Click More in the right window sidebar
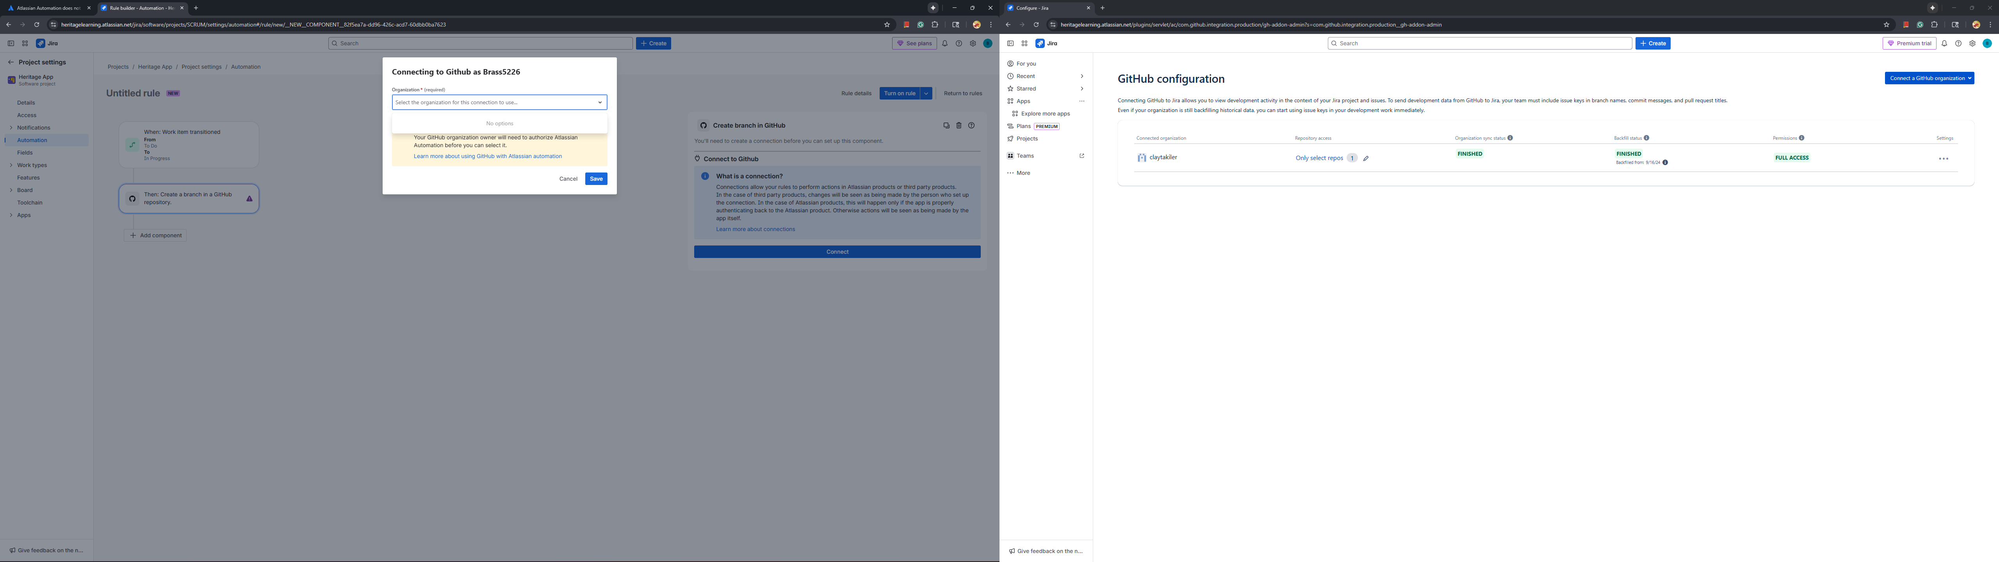Image resolution: width=1999 pixels, height=562 pixels. point(1023,173)
